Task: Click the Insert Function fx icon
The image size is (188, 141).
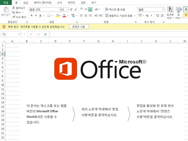Action: tap(45, 34)
